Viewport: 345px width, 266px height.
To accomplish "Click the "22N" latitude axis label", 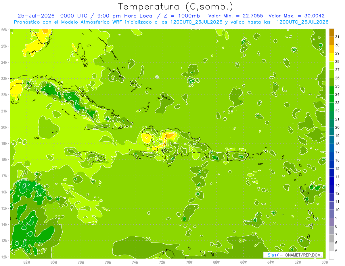I will (4, 95).
